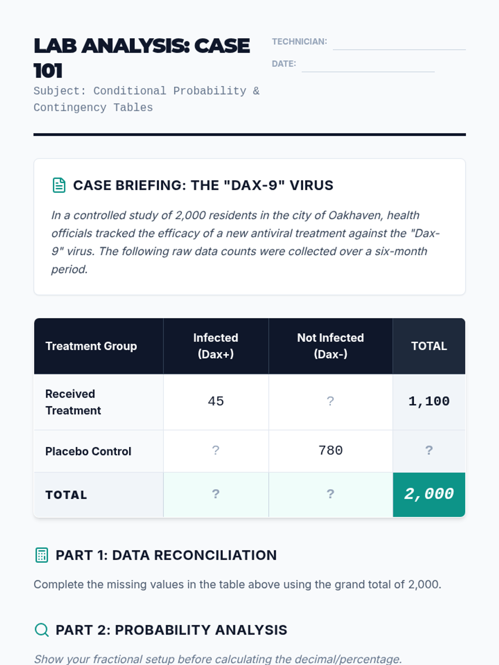Click the 1,100 row total cell
The height and width of the screenshot is (665, 499).
click(x=429, y=401)
